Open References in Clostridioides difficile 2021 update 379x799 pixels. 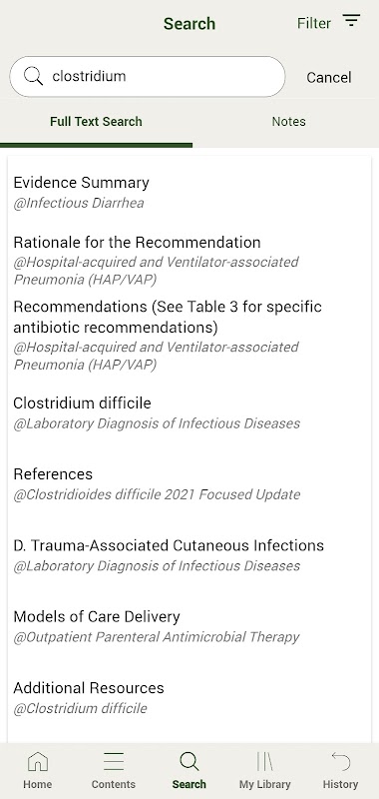point(189,484)
